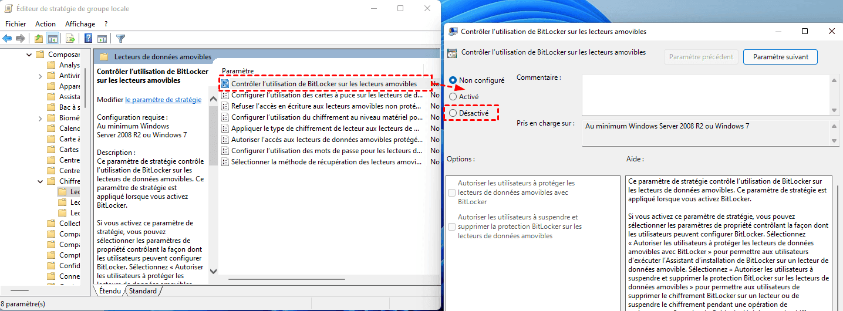Click the 'Compt' folder icon in tree
843x311 pixels.
coord(52,255)
